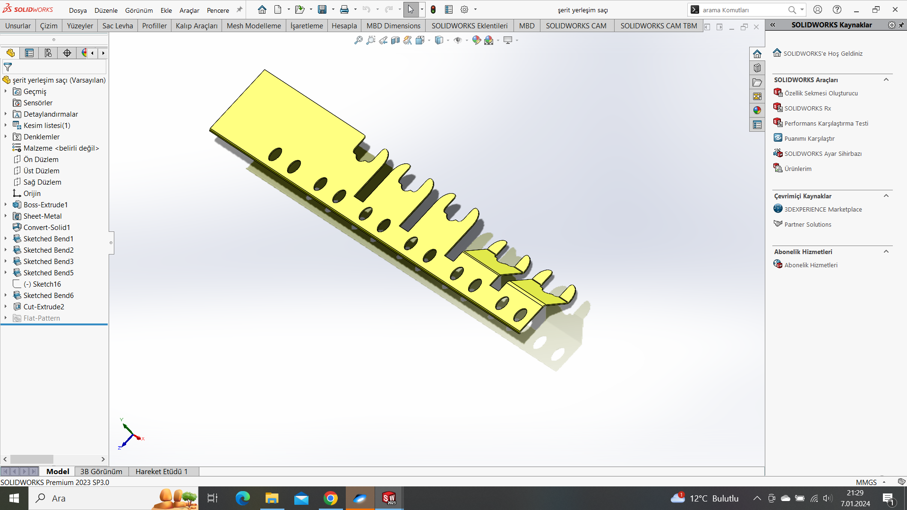Open the View Orientation dropdown arrow
The height and width of the screenshot is (510, 907).
click(429, 41)
